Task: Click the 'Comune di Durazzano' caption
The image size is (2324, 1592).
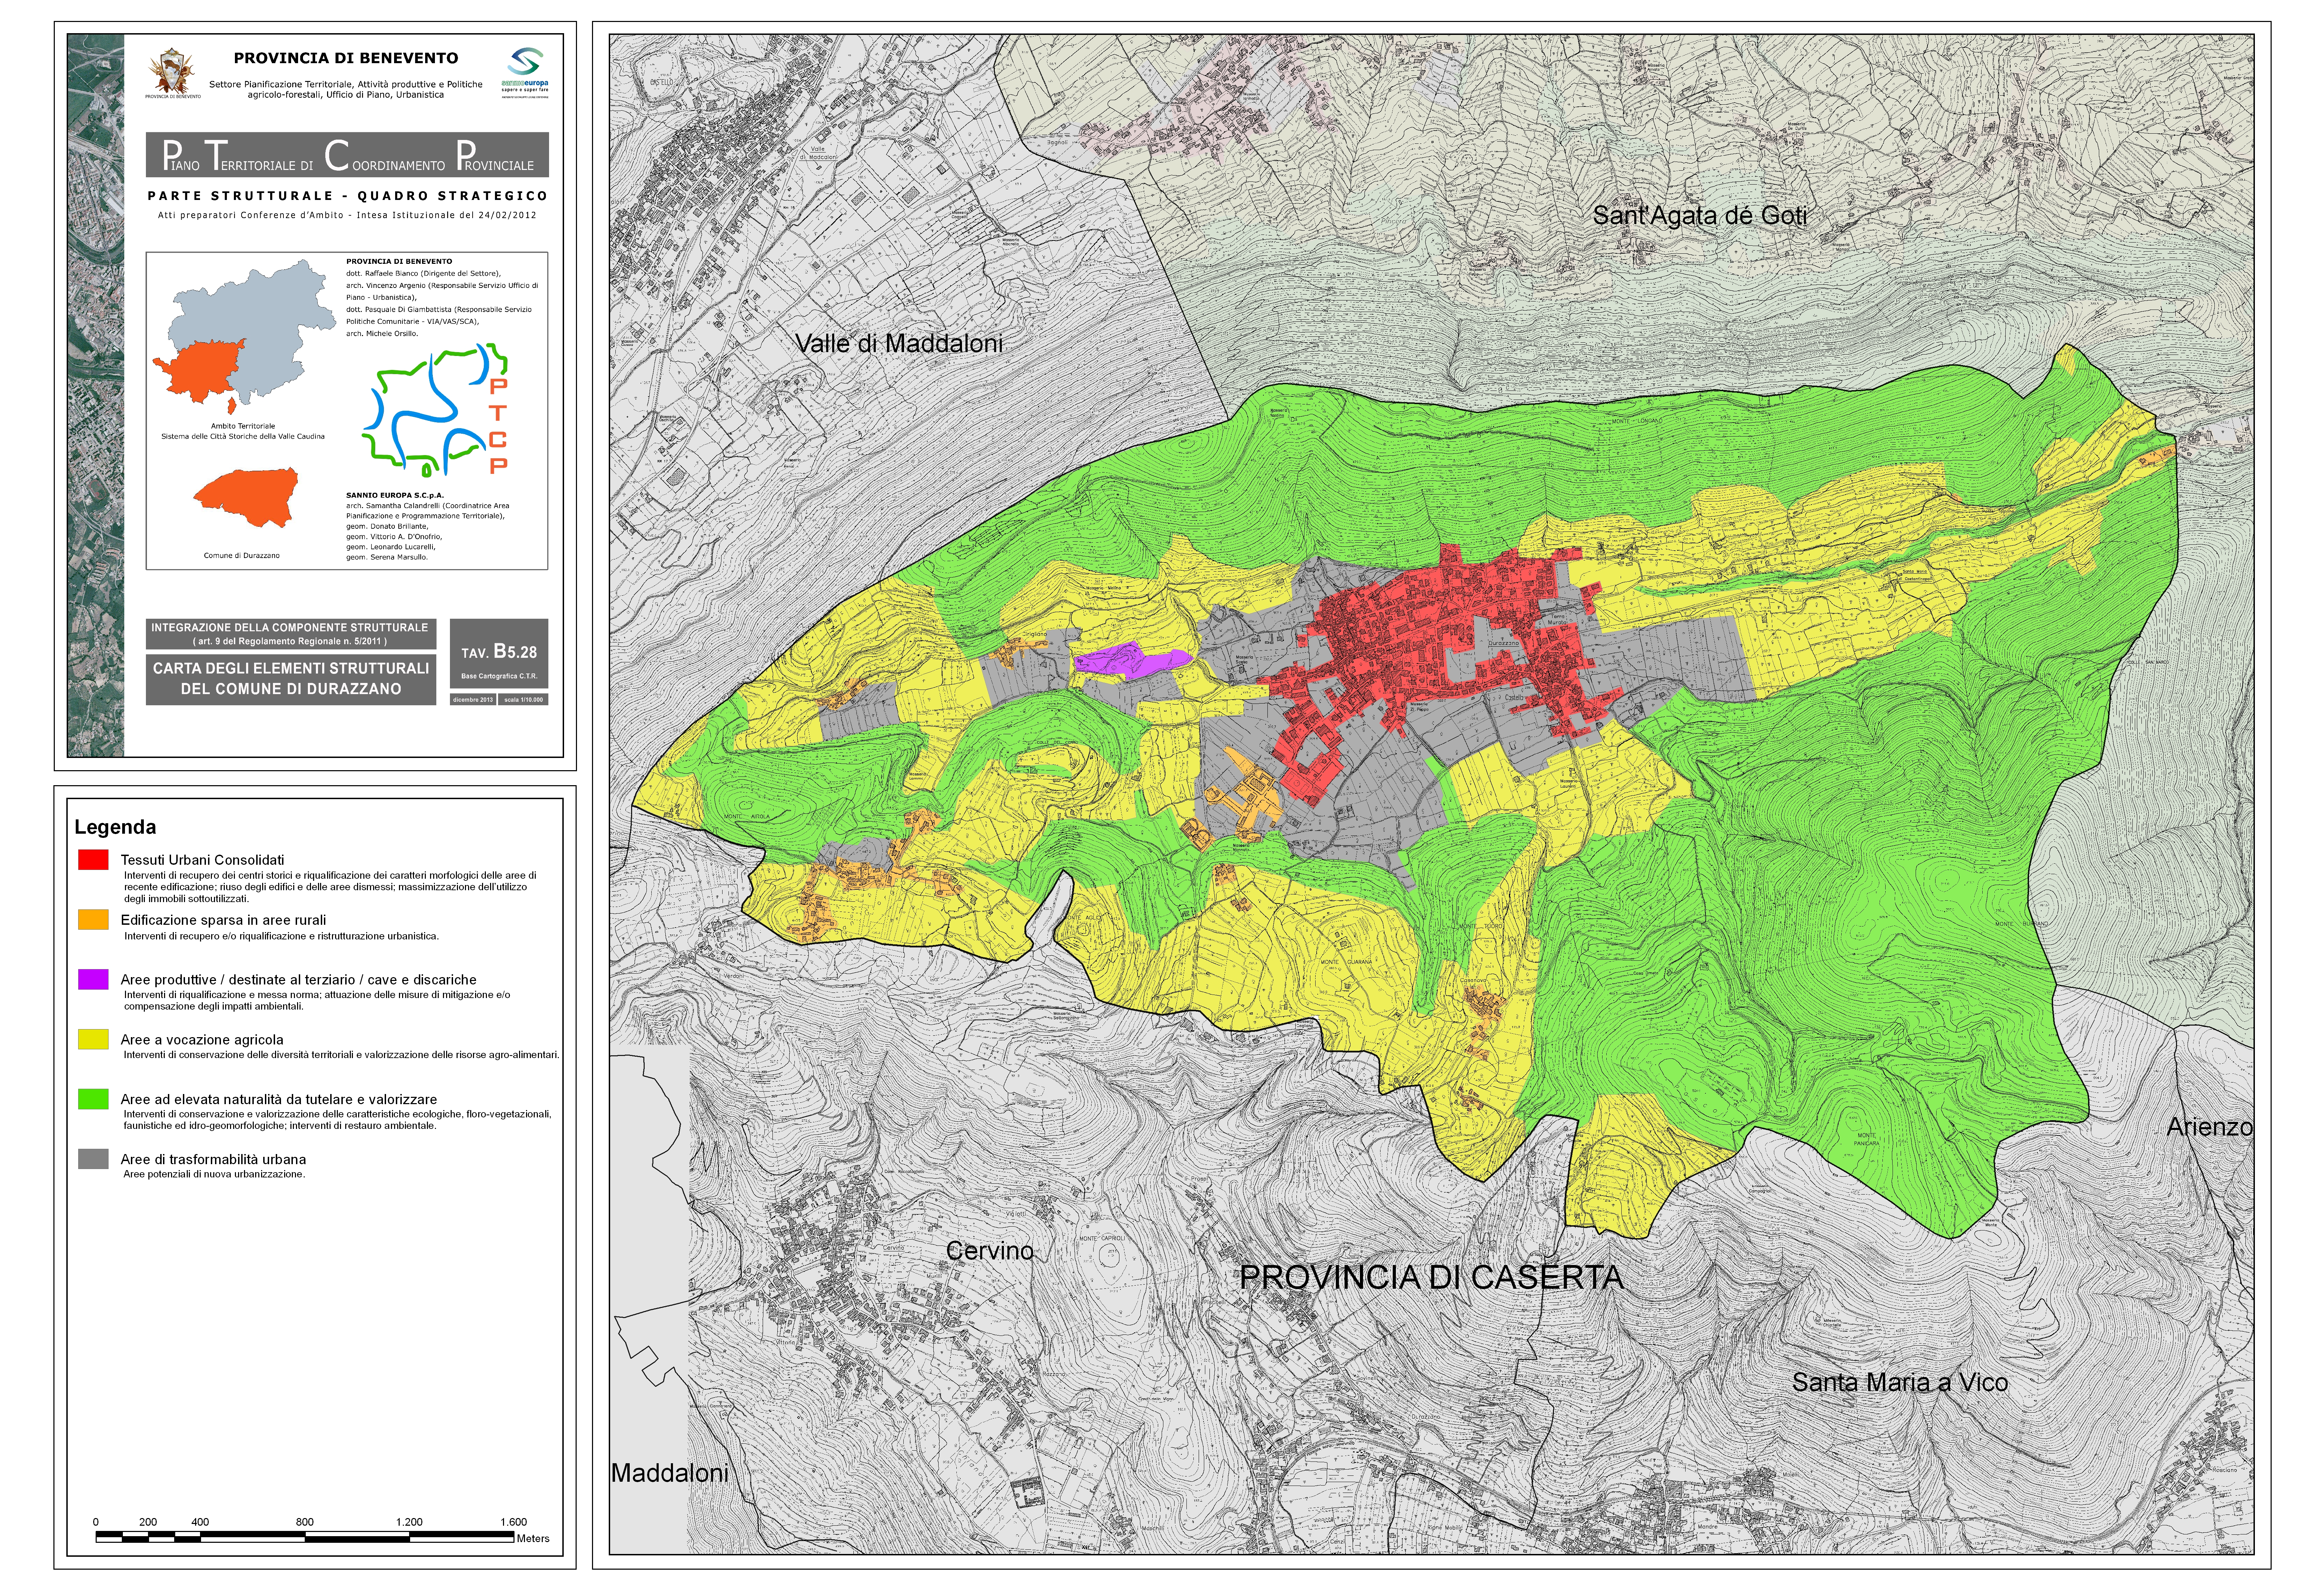Action: (x=242, y=555)
